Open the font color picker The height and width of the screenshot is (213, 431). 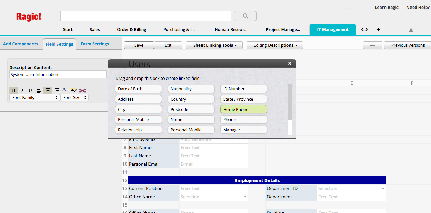pyautogui.click(x=64, y=90)
